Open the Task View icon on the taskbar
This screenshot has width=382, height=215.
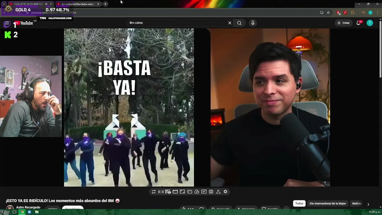tap(14, 212)
